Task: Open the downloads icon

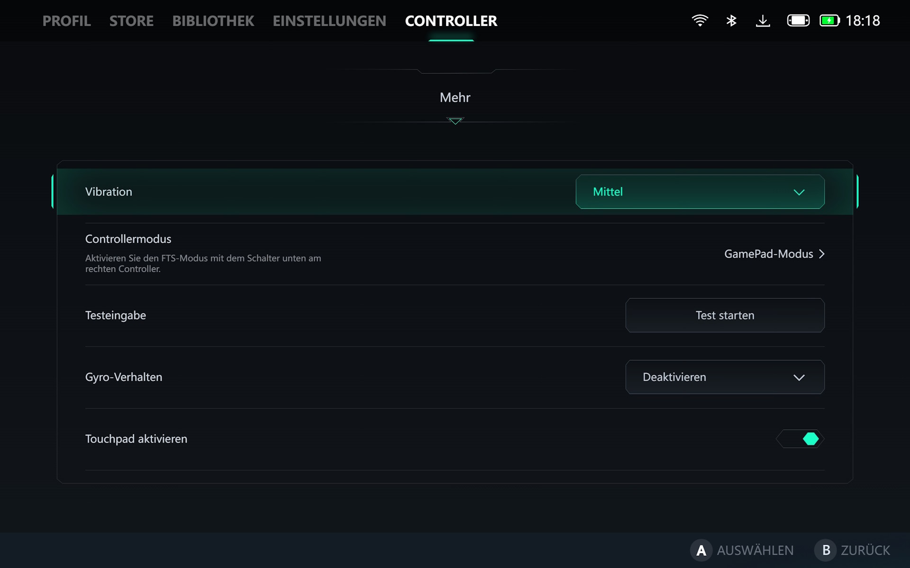Action: [x=763, y=20]
